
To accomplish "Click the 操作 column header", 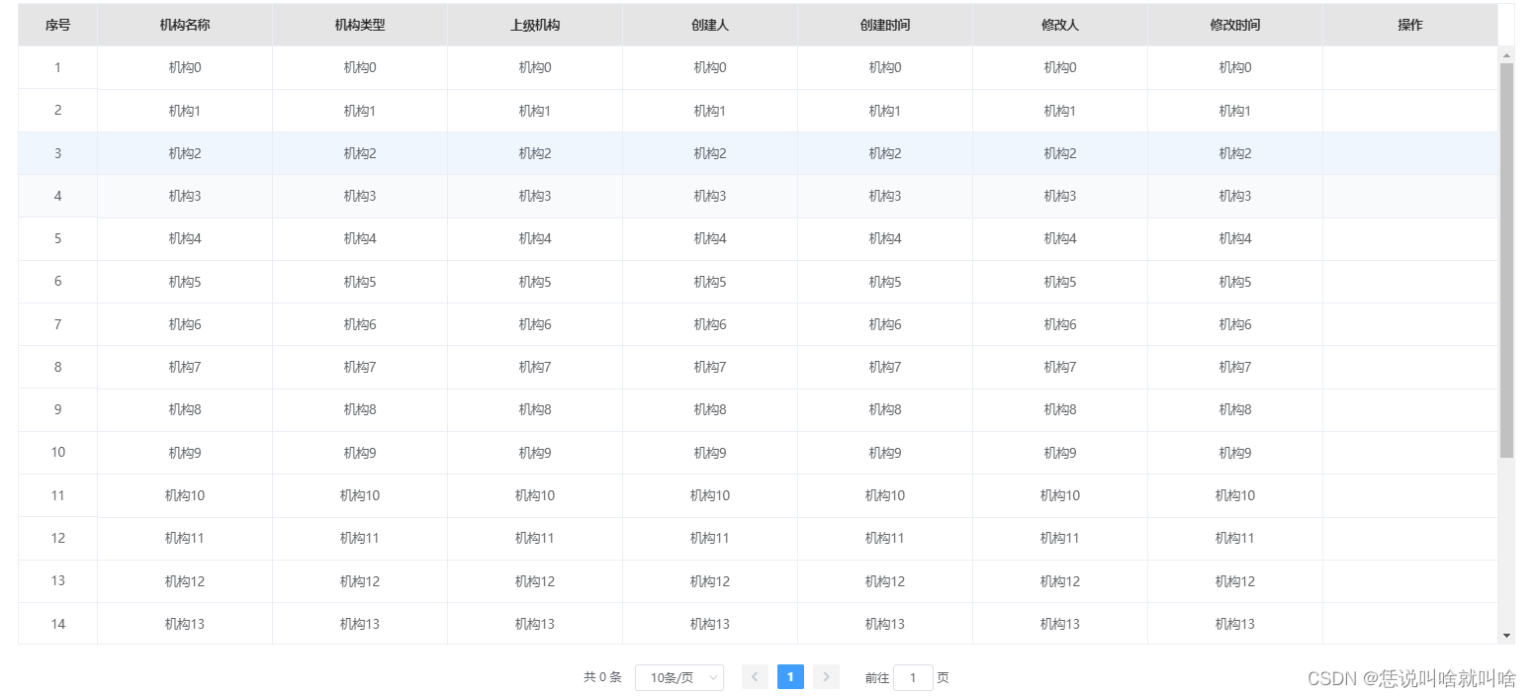I will coord(1408,25).
